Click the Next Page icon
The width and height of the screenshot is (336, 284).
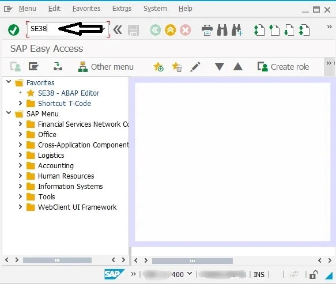click(x=289, y=30)
